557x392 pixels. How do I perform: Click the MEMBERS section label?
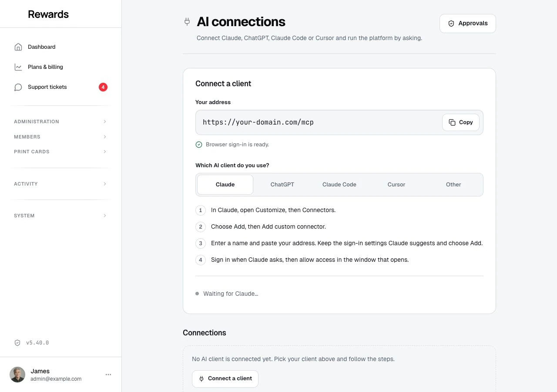(x=27, y=137)
